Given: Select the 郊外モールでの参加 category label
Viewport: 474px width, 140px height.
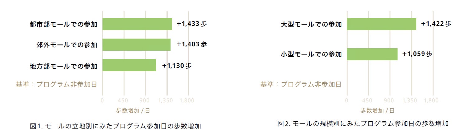Looking at the screenshot, I should [67, 45].
